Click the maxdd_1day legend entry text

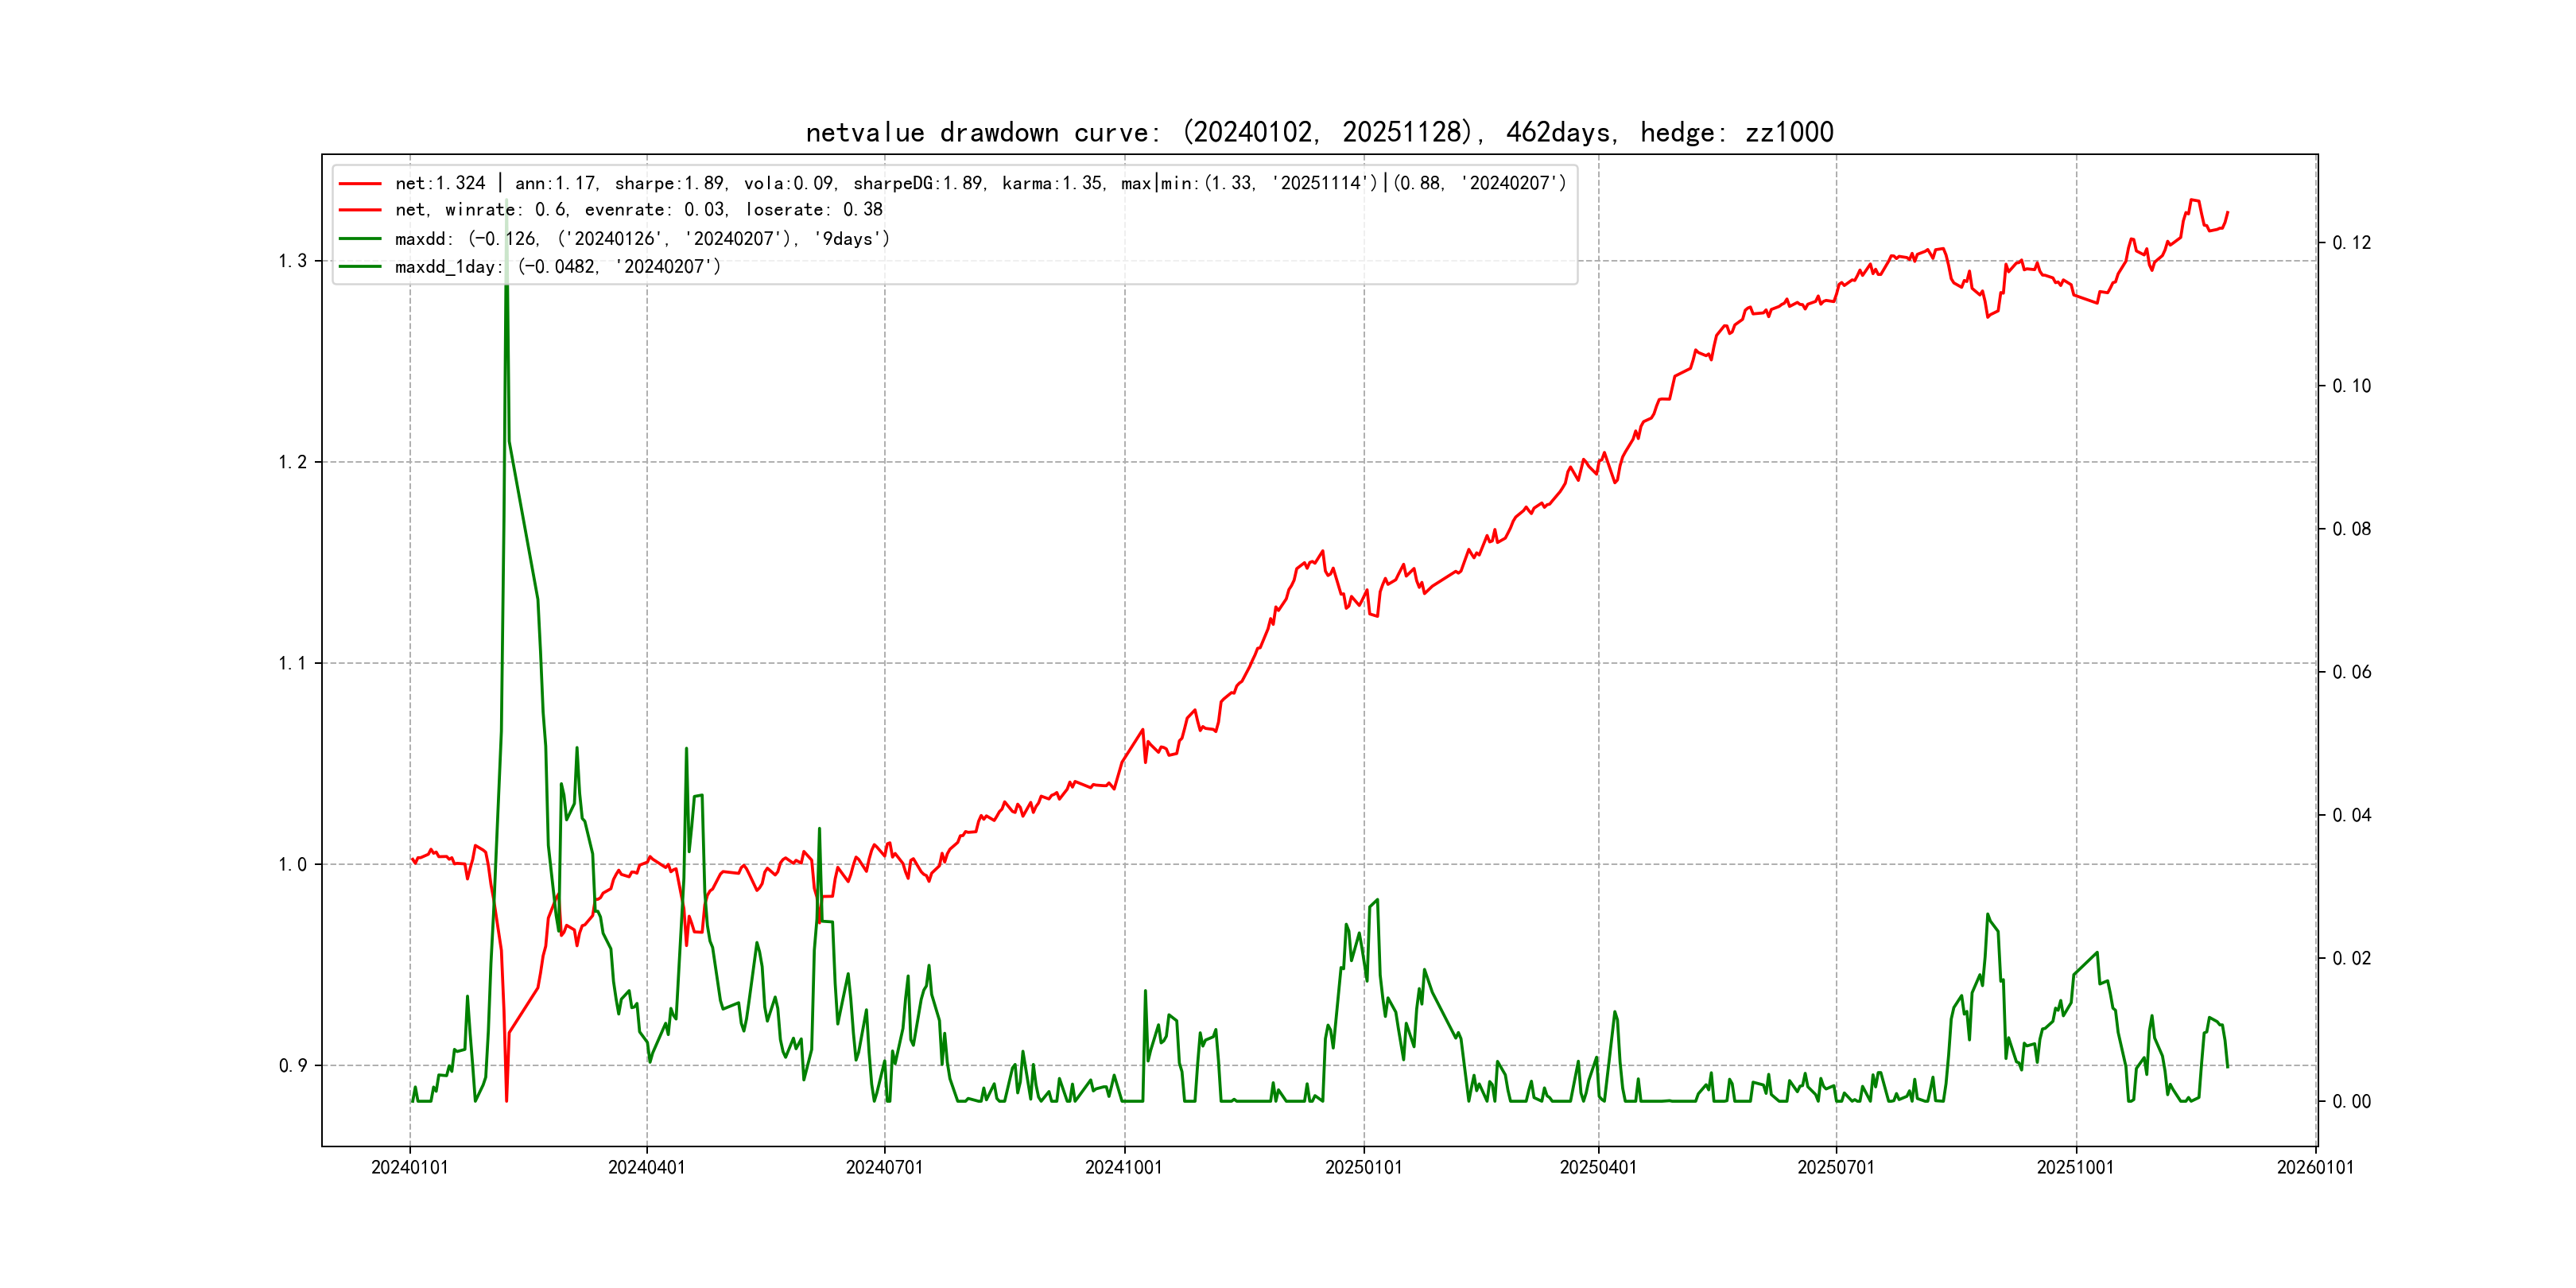point(557,267)
